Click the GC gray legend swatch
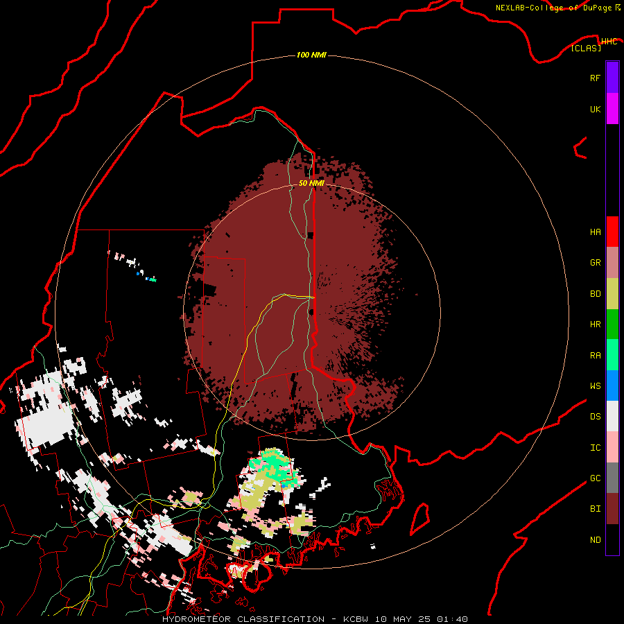624x624 pixels. 612,478
